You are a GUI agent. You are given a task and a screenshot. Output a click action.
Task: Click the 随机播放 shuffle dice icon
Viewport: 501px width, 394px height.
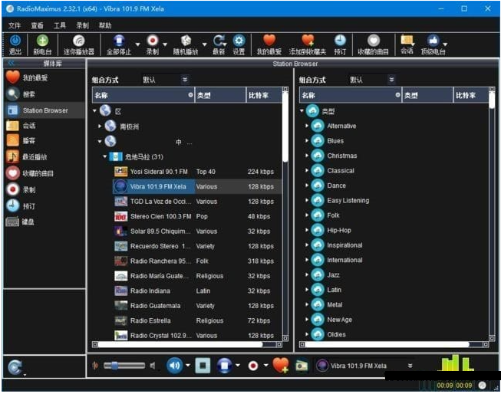(186, 41)
